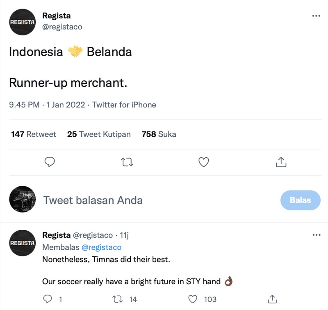Like the main Indonesia Belanda tweet
Viewport: 328px width, 310px height.
pyautogui.click(x=204, y=162)
